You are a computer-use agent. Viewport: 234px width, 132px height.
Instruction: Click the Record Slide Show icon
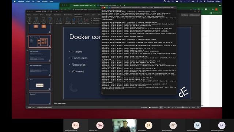[x=86, y=19]
